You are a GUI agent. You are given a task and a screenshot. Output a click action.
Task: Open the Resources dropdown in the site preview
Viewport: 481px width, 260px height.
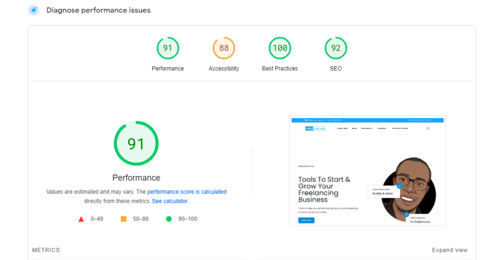pos(367,128)
